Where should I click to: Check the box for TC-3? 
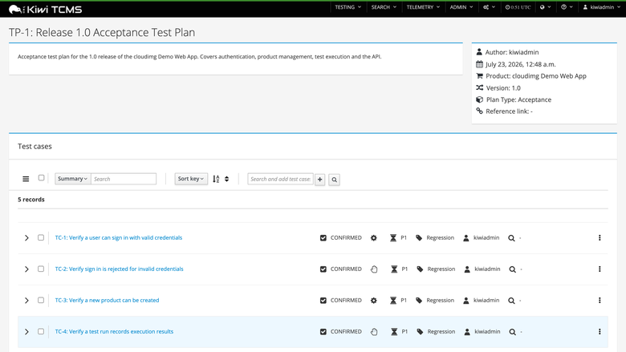(x=41, y=300)
